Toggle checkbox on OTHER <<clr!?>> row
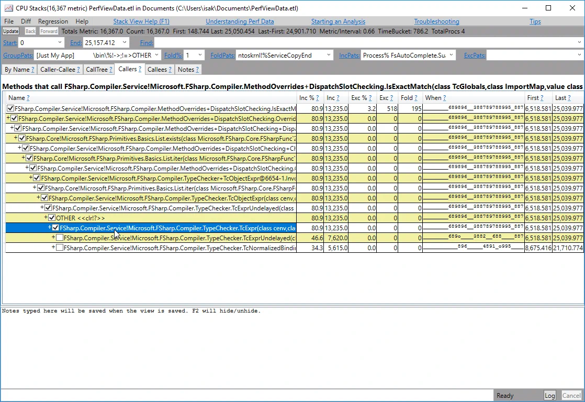 tap(51, 218)
